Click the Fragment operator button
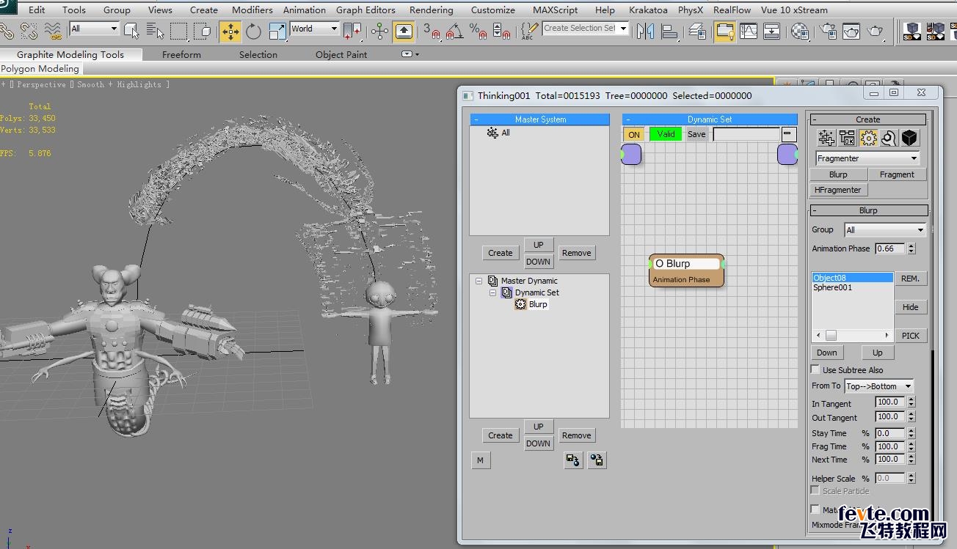The width and height of the screenshot is (957, 549). 897,174
